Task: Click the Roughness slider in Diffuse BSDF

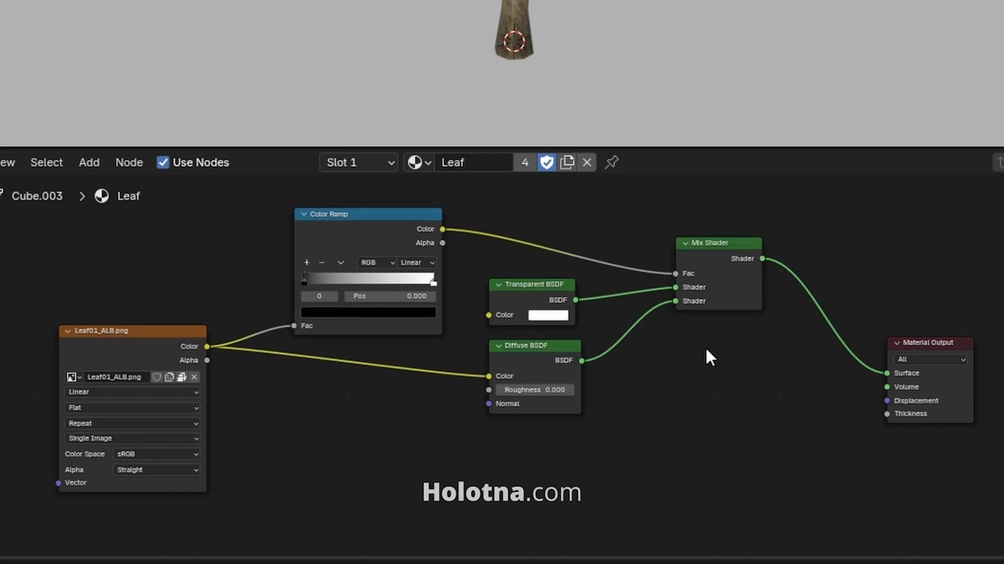Action: pos(535,389)
